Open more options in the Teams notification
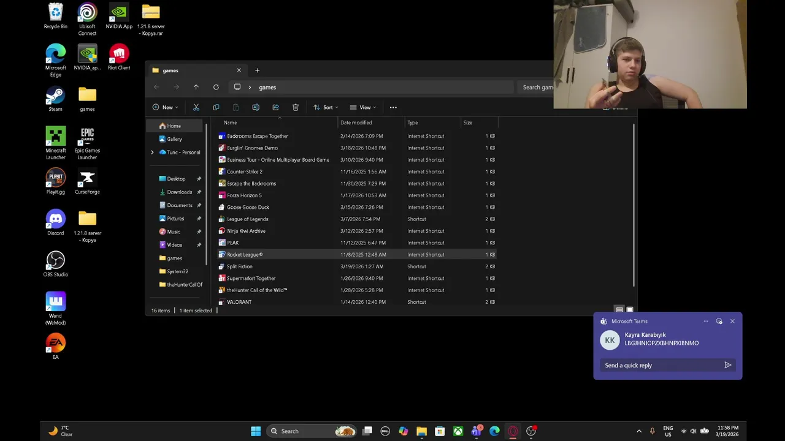 click(x=706, y=321)
